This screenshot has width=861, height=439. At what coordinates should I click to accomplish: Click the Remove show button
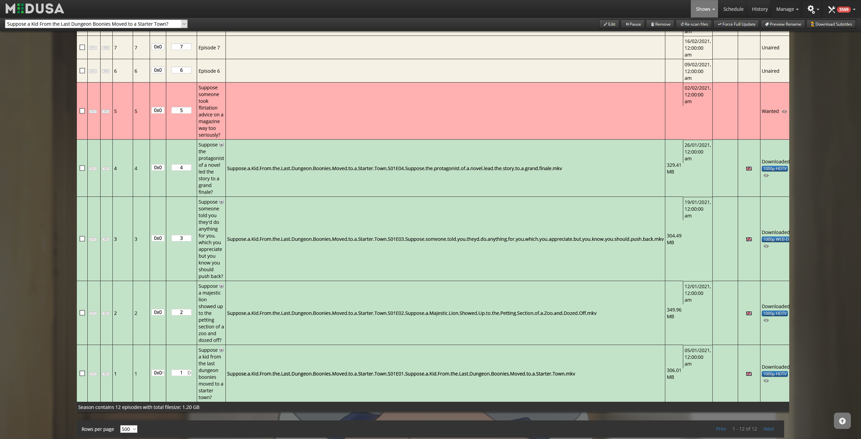(660, 24)
